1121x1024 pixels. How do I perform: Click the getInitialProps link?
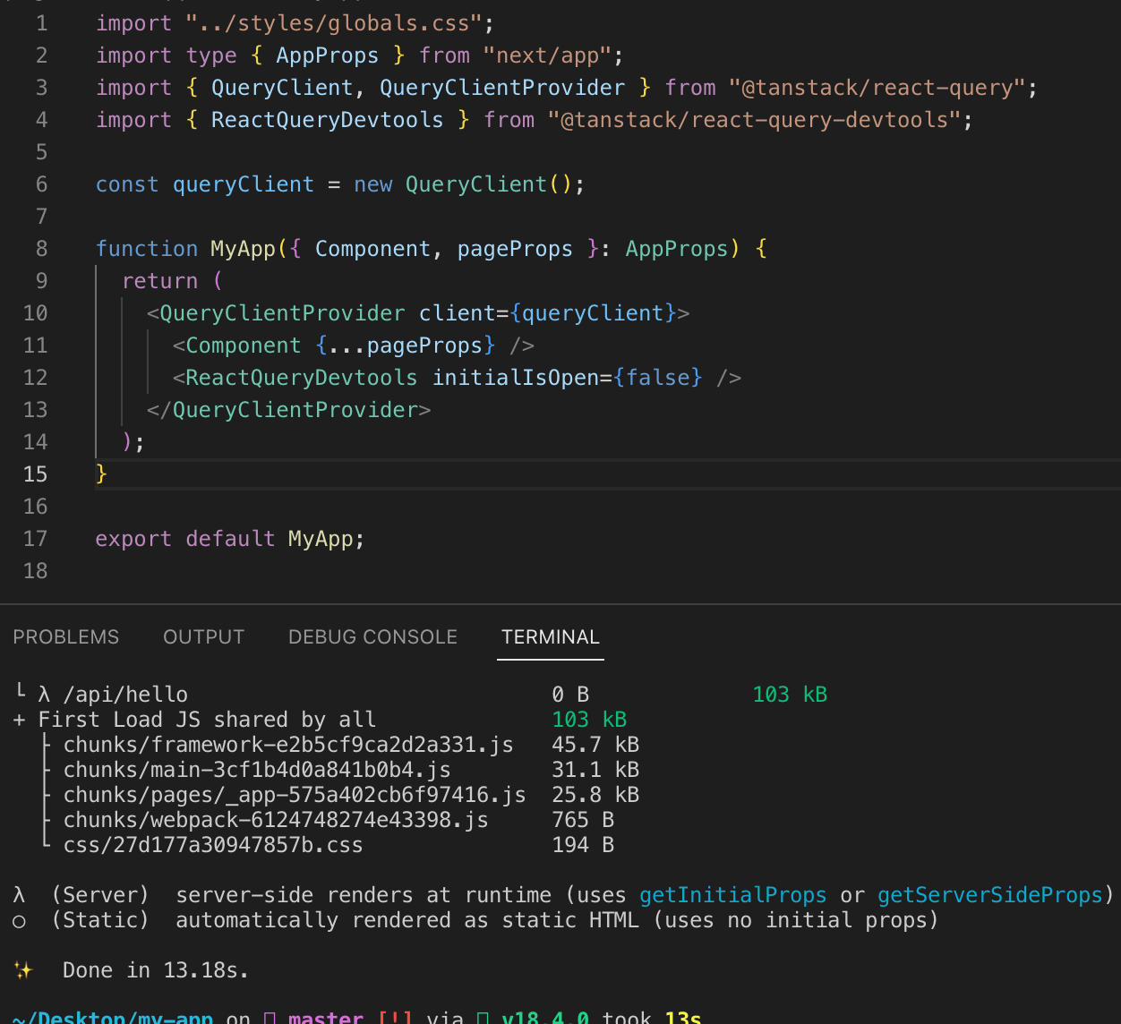click(732, 894)
